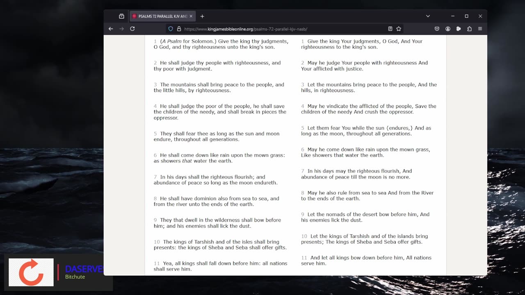Click KJV verse 2 'He shall judge thy people'

pos(217,66)
